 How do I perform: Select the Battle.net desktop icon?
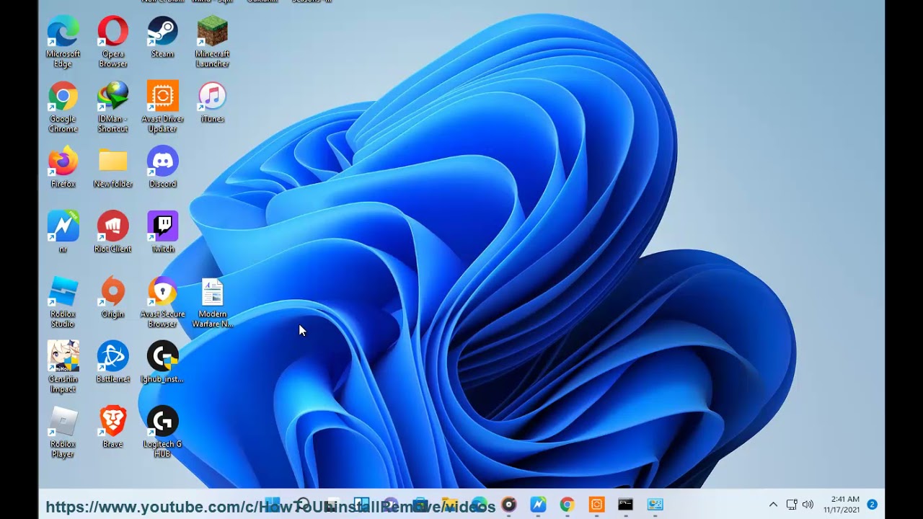[112, 363]
